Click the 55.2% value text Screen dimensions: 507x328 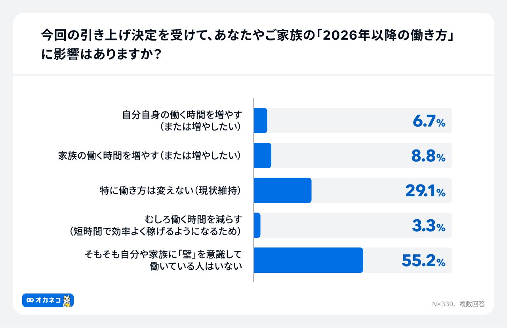tap(423, 261)
